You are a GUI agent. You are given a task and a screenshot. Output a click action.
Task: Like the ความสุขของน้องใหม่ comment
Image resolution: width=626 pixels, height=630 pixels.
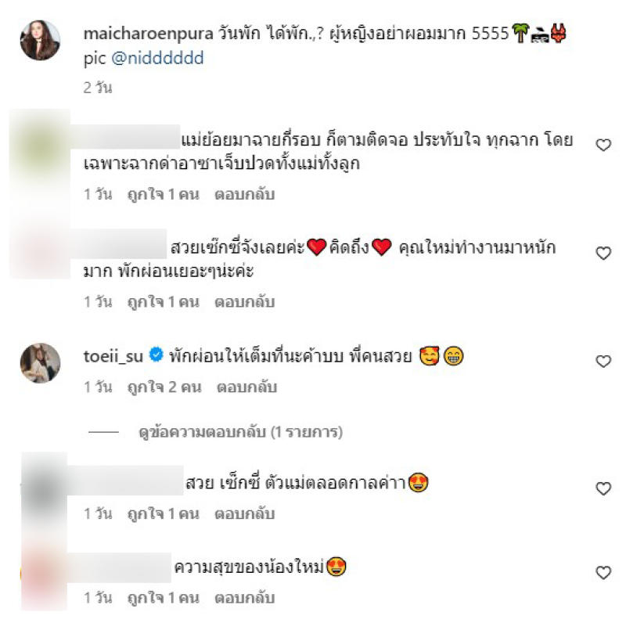click(x=603, y=573)
